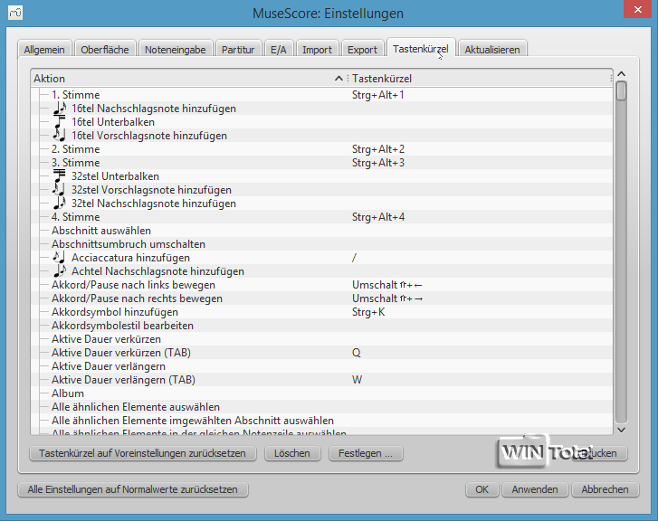Open the Noteneingabe tab
This screenshot has height=521, width=658.
(176, 50)
